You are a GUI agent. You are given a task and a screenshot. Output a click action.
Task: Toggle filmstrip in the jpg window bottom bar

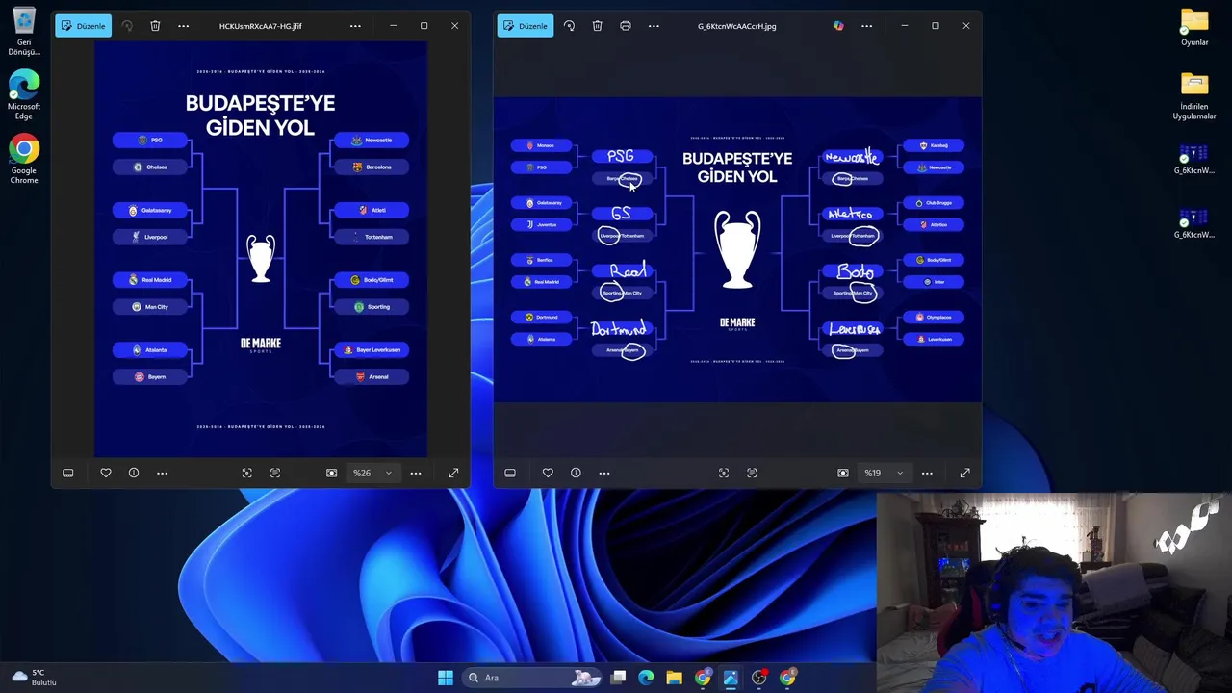click(510, 473)
